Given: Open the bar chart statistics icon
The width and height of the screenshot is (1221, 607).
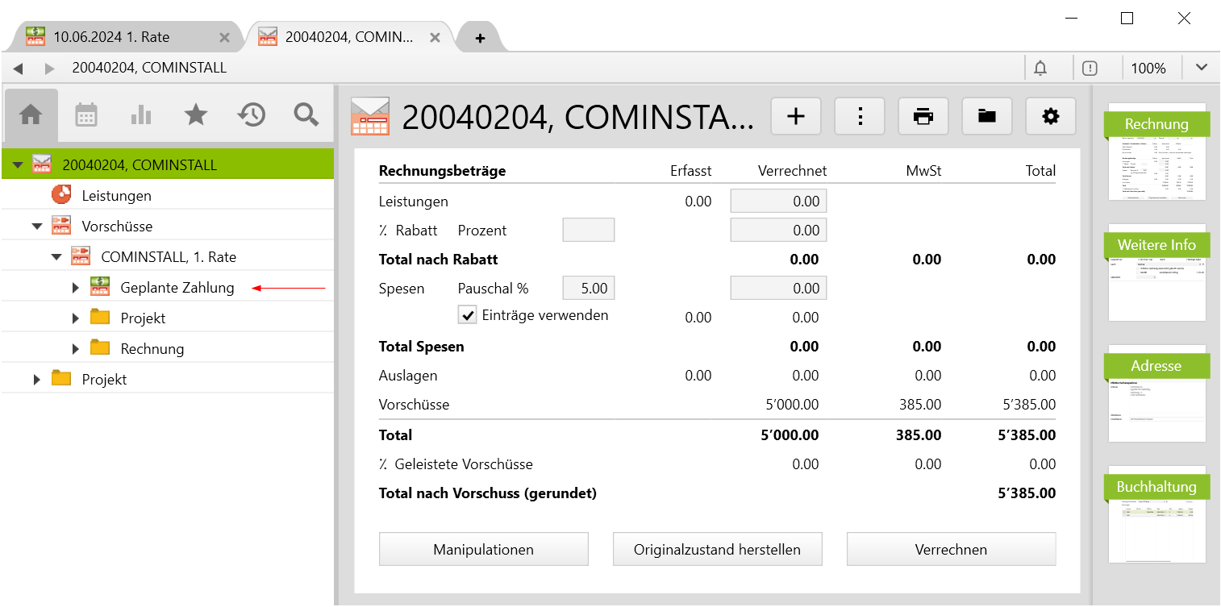Looking at the screenshot, I should pyautogui.click(x=141, y=115).
